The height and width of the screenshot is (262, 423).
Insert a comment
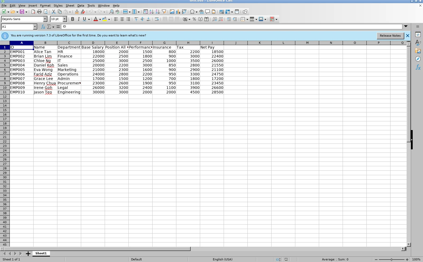click(208, 12)
